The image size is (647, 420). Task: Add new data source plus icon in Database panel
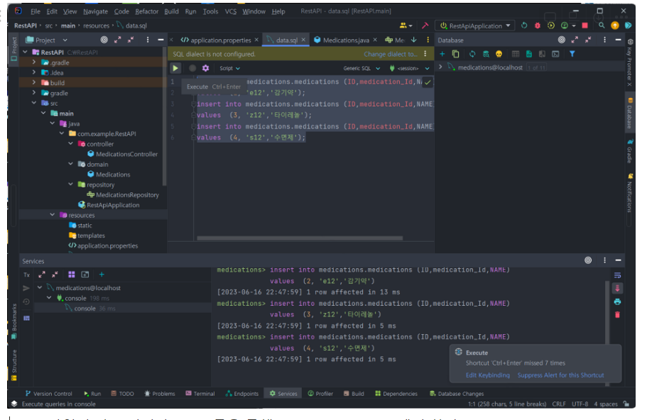click(x=442, y=54)
